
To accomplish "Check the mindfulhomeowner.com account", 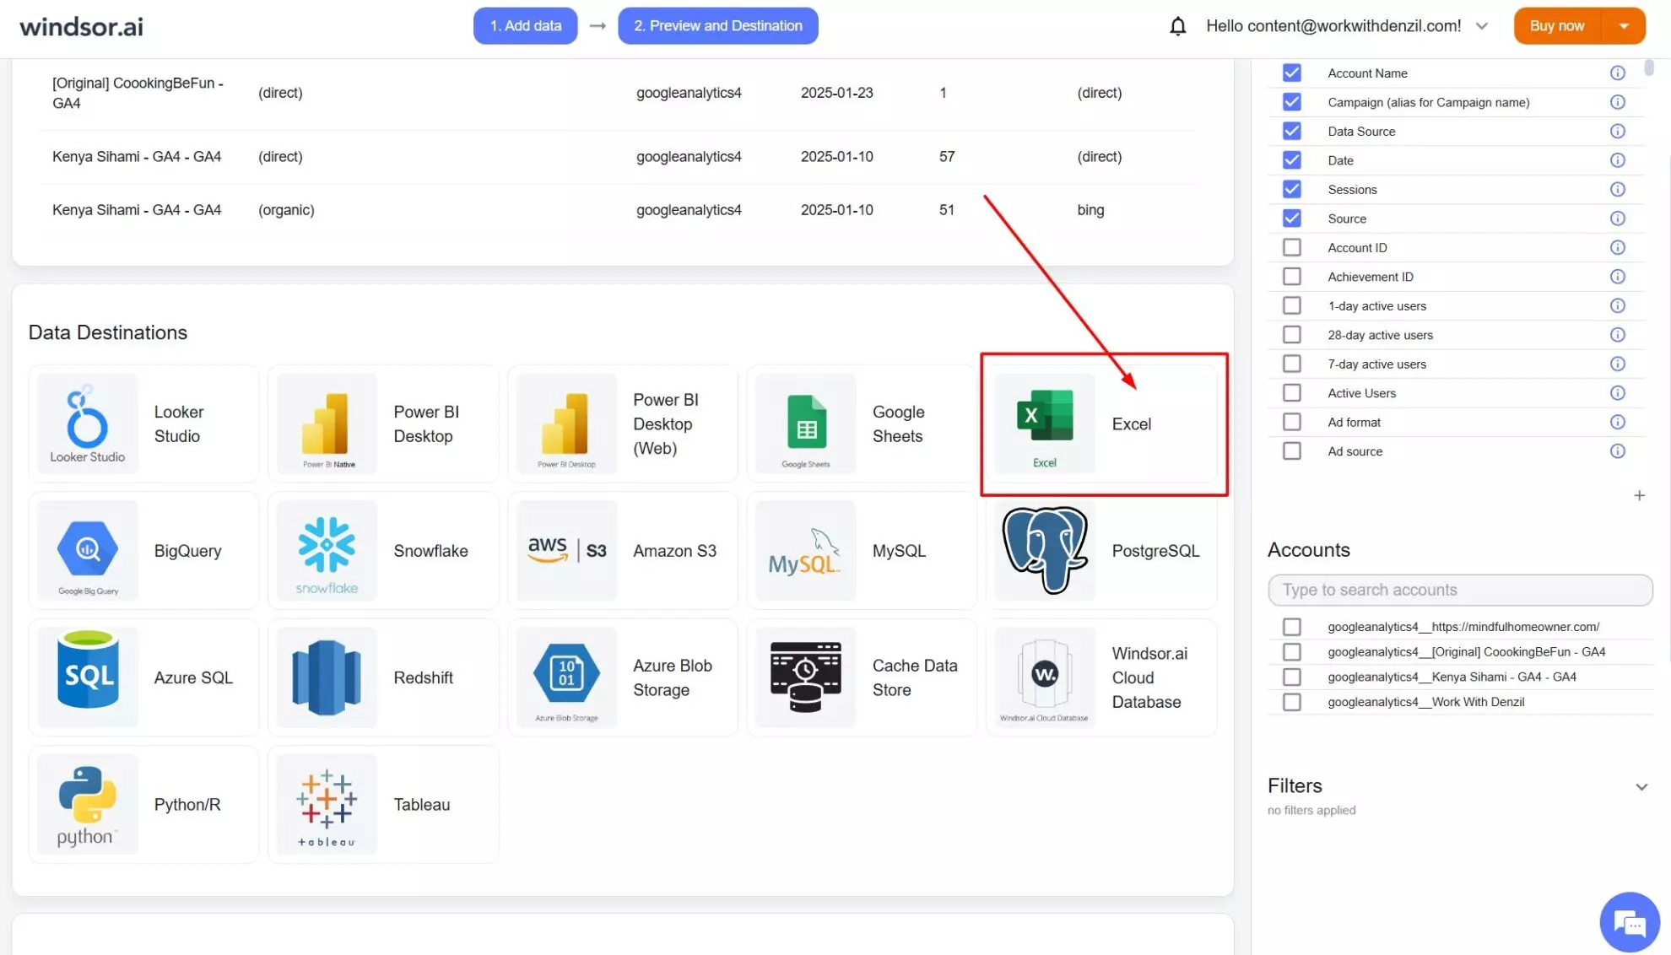I will 1291,627.
